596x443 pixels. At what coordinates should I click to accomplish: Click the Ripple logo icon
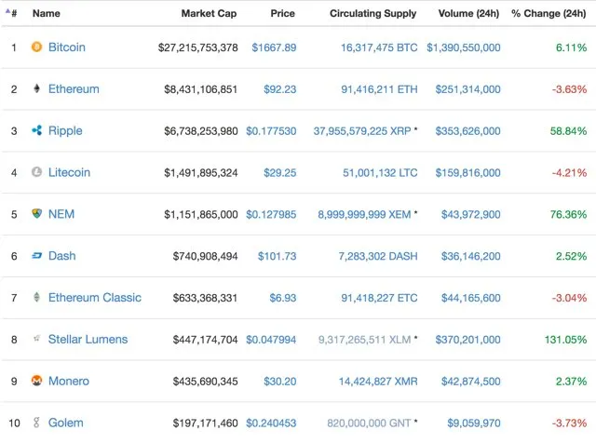click(x=37, y=130)
